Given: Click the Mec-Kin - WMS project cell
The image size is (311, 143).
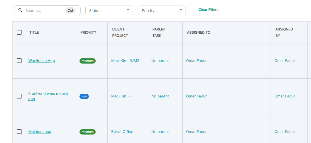Looking at the screenshot, I should click(x=125, y=61).
